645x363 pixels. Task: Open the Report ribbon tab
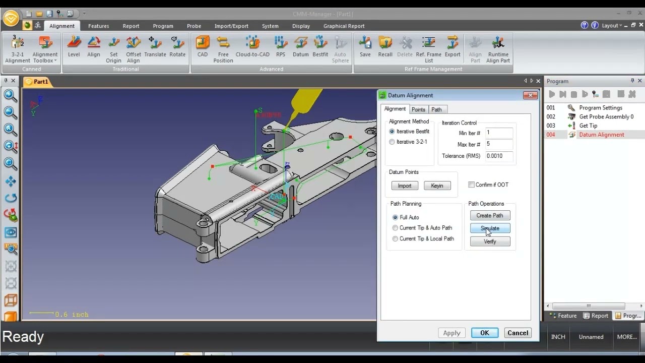coord(131,26)
